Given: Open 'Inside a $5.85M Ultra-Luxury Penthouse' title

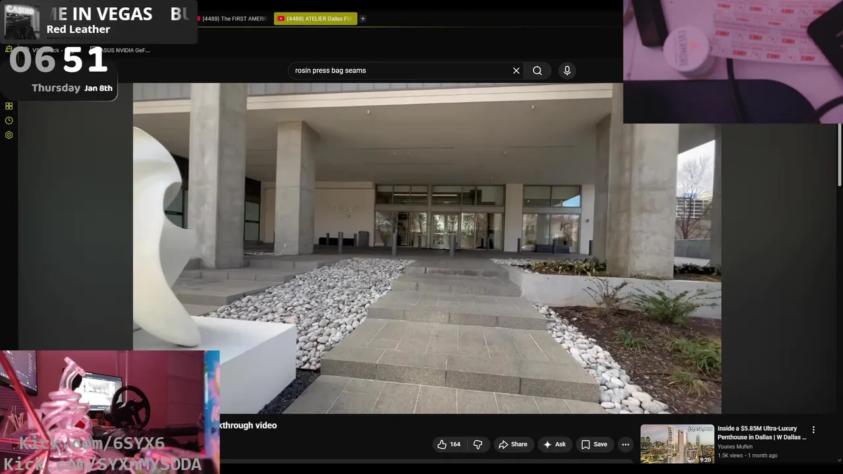Looking at the screenshot, I should pyautogui.click(x=762, y=433).
